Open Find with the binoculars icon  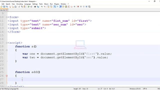[x=35, y=7]
